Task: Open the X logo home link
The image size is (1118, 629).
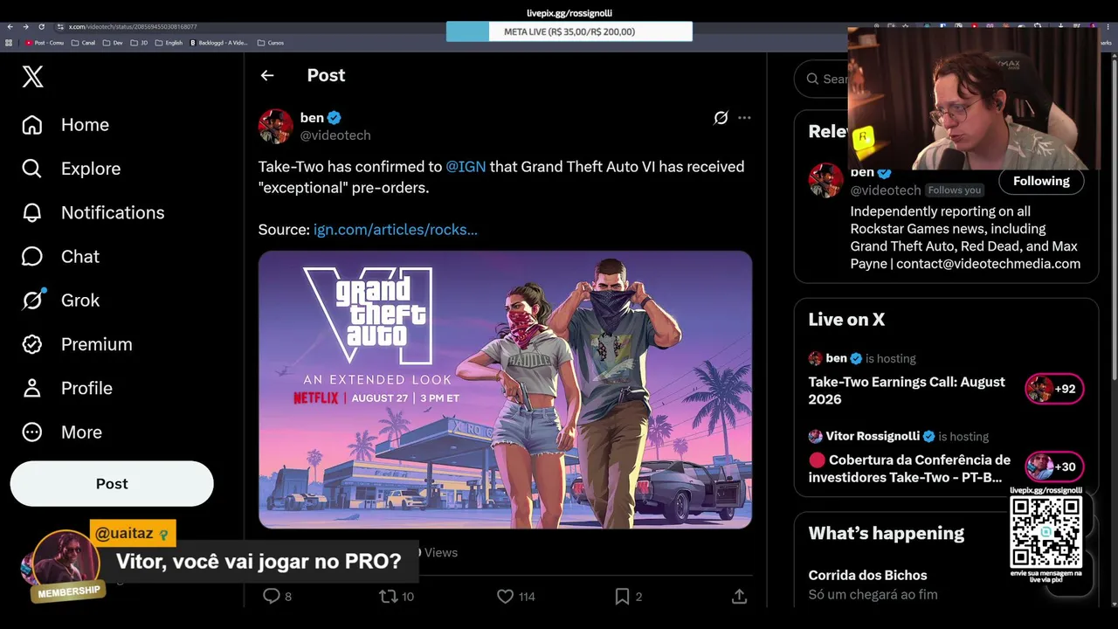Action: (32, 77)
